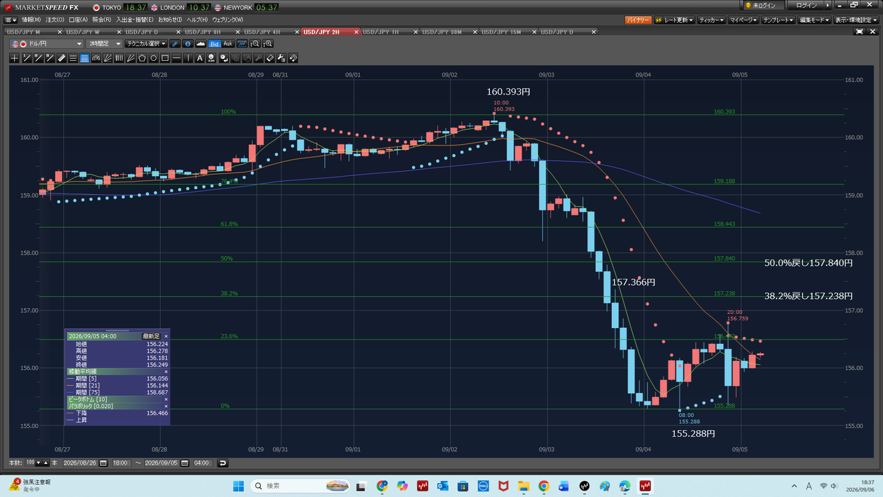Click the blue pencil edit icon
Image resolution: width=883 pixels, height=497 pixels.
click(x=175, y=43)
